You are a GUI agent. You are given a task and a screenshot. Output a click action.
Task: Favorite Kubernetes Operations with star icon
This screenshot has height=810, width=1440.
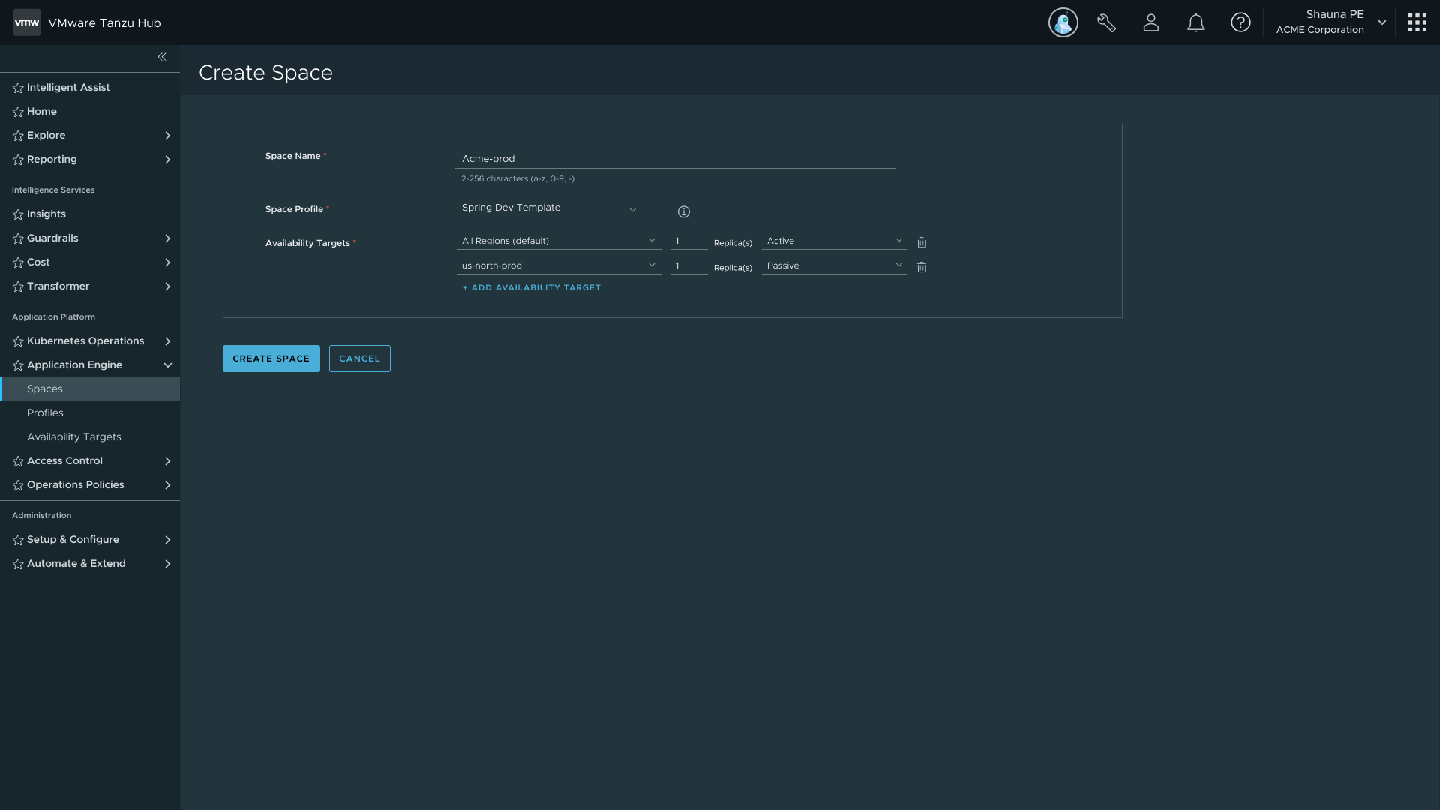pos(18,341)
